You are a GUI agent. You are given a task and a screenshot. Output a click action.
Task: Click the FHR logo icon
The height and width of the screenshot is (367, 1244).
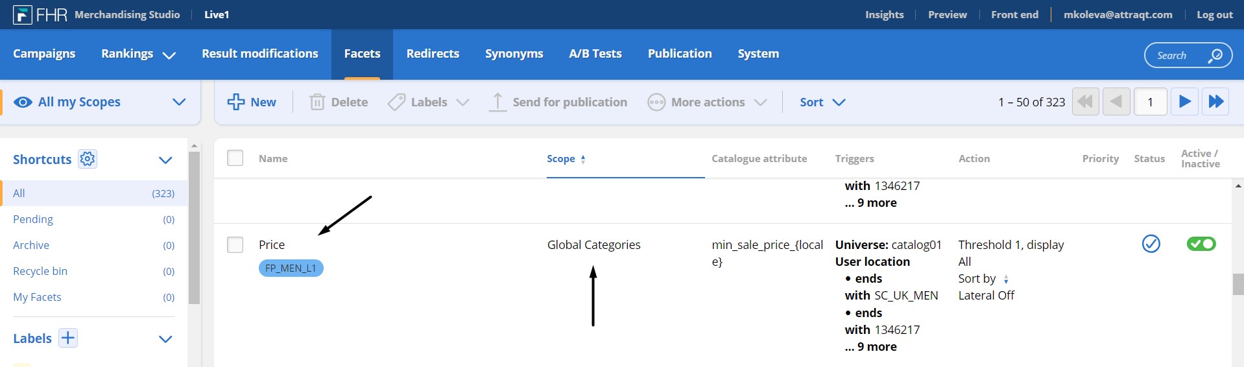tap(23, 14)
